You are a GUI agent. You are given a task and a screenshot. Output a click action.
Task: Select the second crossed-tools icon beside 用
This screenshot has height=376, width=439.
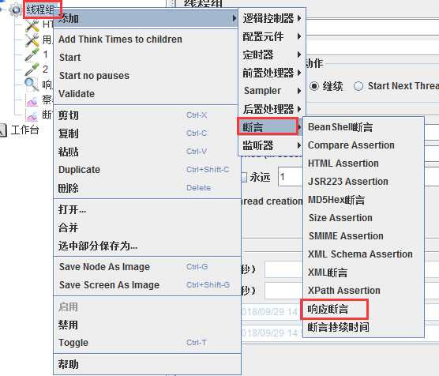[32, 40]
